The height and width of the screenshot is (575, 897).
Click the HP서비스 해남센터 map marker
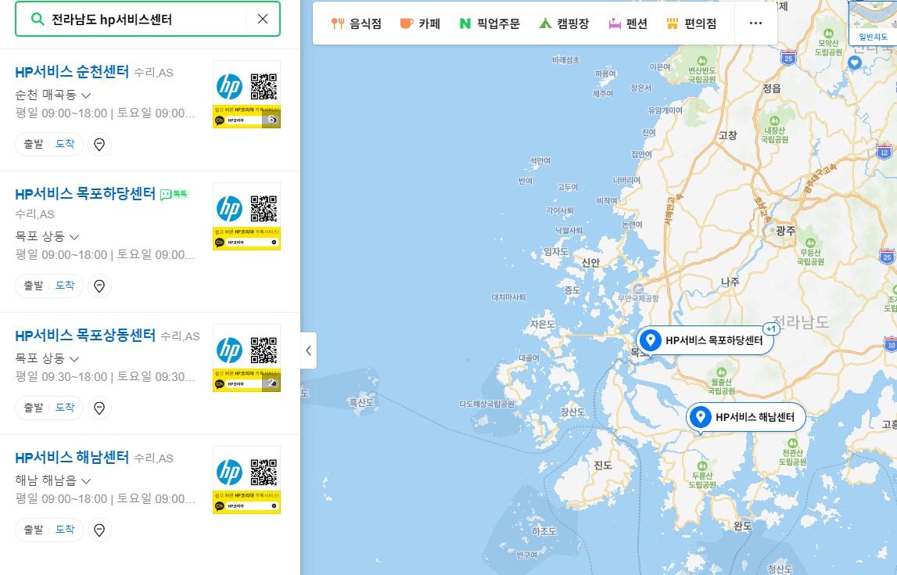click(x=746, y=417)
